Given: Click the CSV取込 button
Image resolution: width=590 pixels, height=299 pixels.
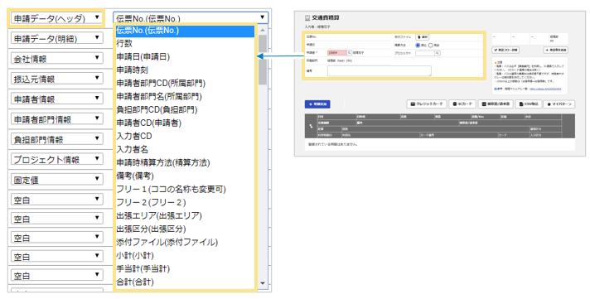Looking at the screenshot, I should 529,104.
